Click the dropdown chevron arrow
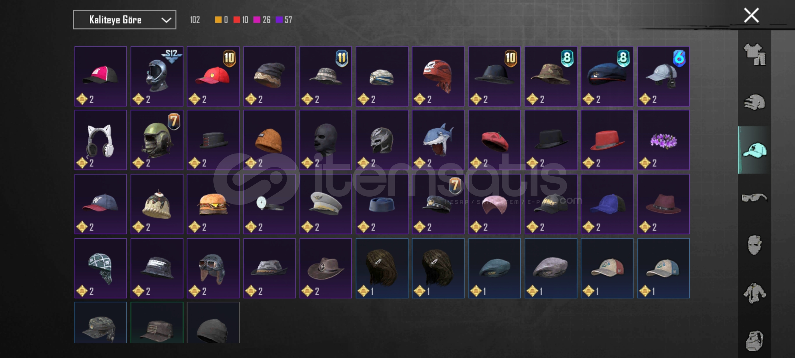The height and width of the screenshot is (358, 795). (x=166, y=20)
